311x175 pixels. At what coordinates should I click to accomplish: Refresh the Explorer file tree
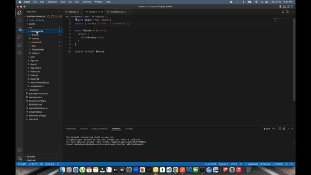click(x=56, y=17)
